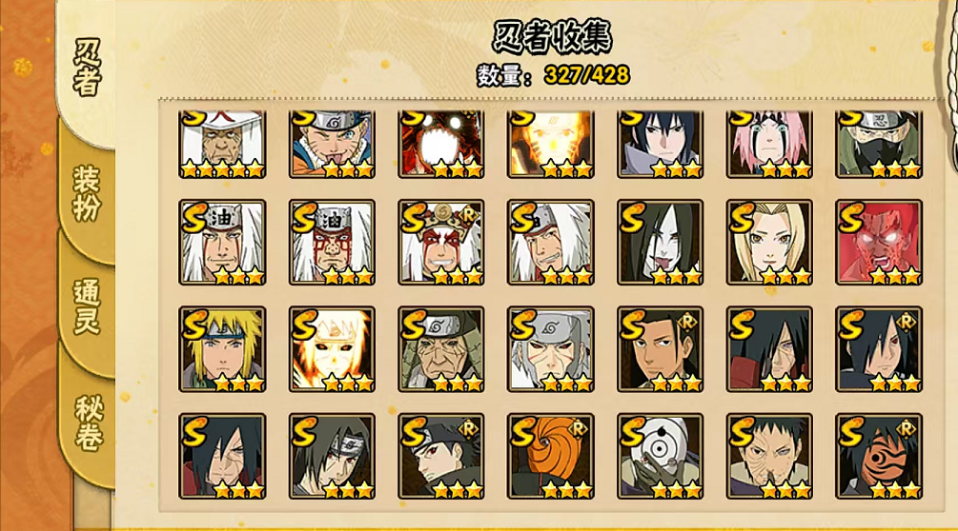Select the gray-haired Tobirama card
The height and width of the screenshot is (531, 958).
tap(550, 348)
